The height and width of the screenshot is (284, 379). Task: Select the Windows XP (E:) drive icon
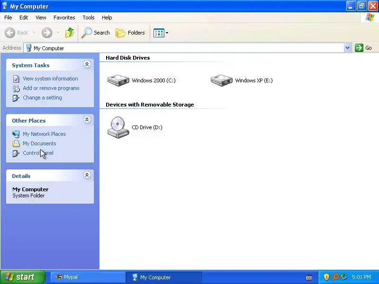221,80
